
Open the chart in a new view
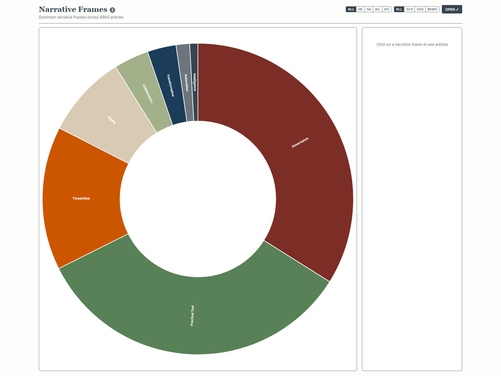452,9
